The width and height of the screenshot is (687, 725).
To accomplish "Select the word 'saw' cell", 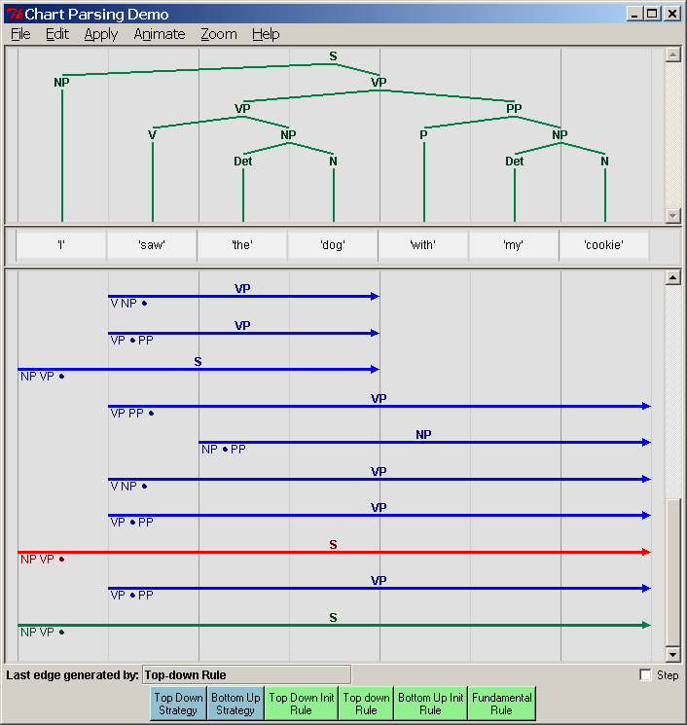I will (x=152, y=244).
